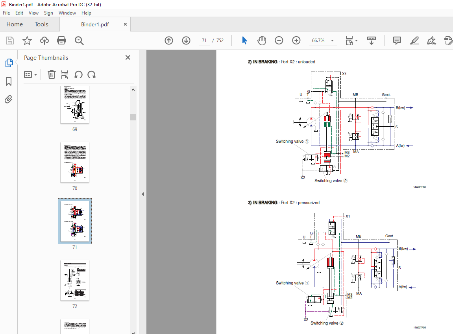Click the page number input field
453x334 pixels.
204,41
